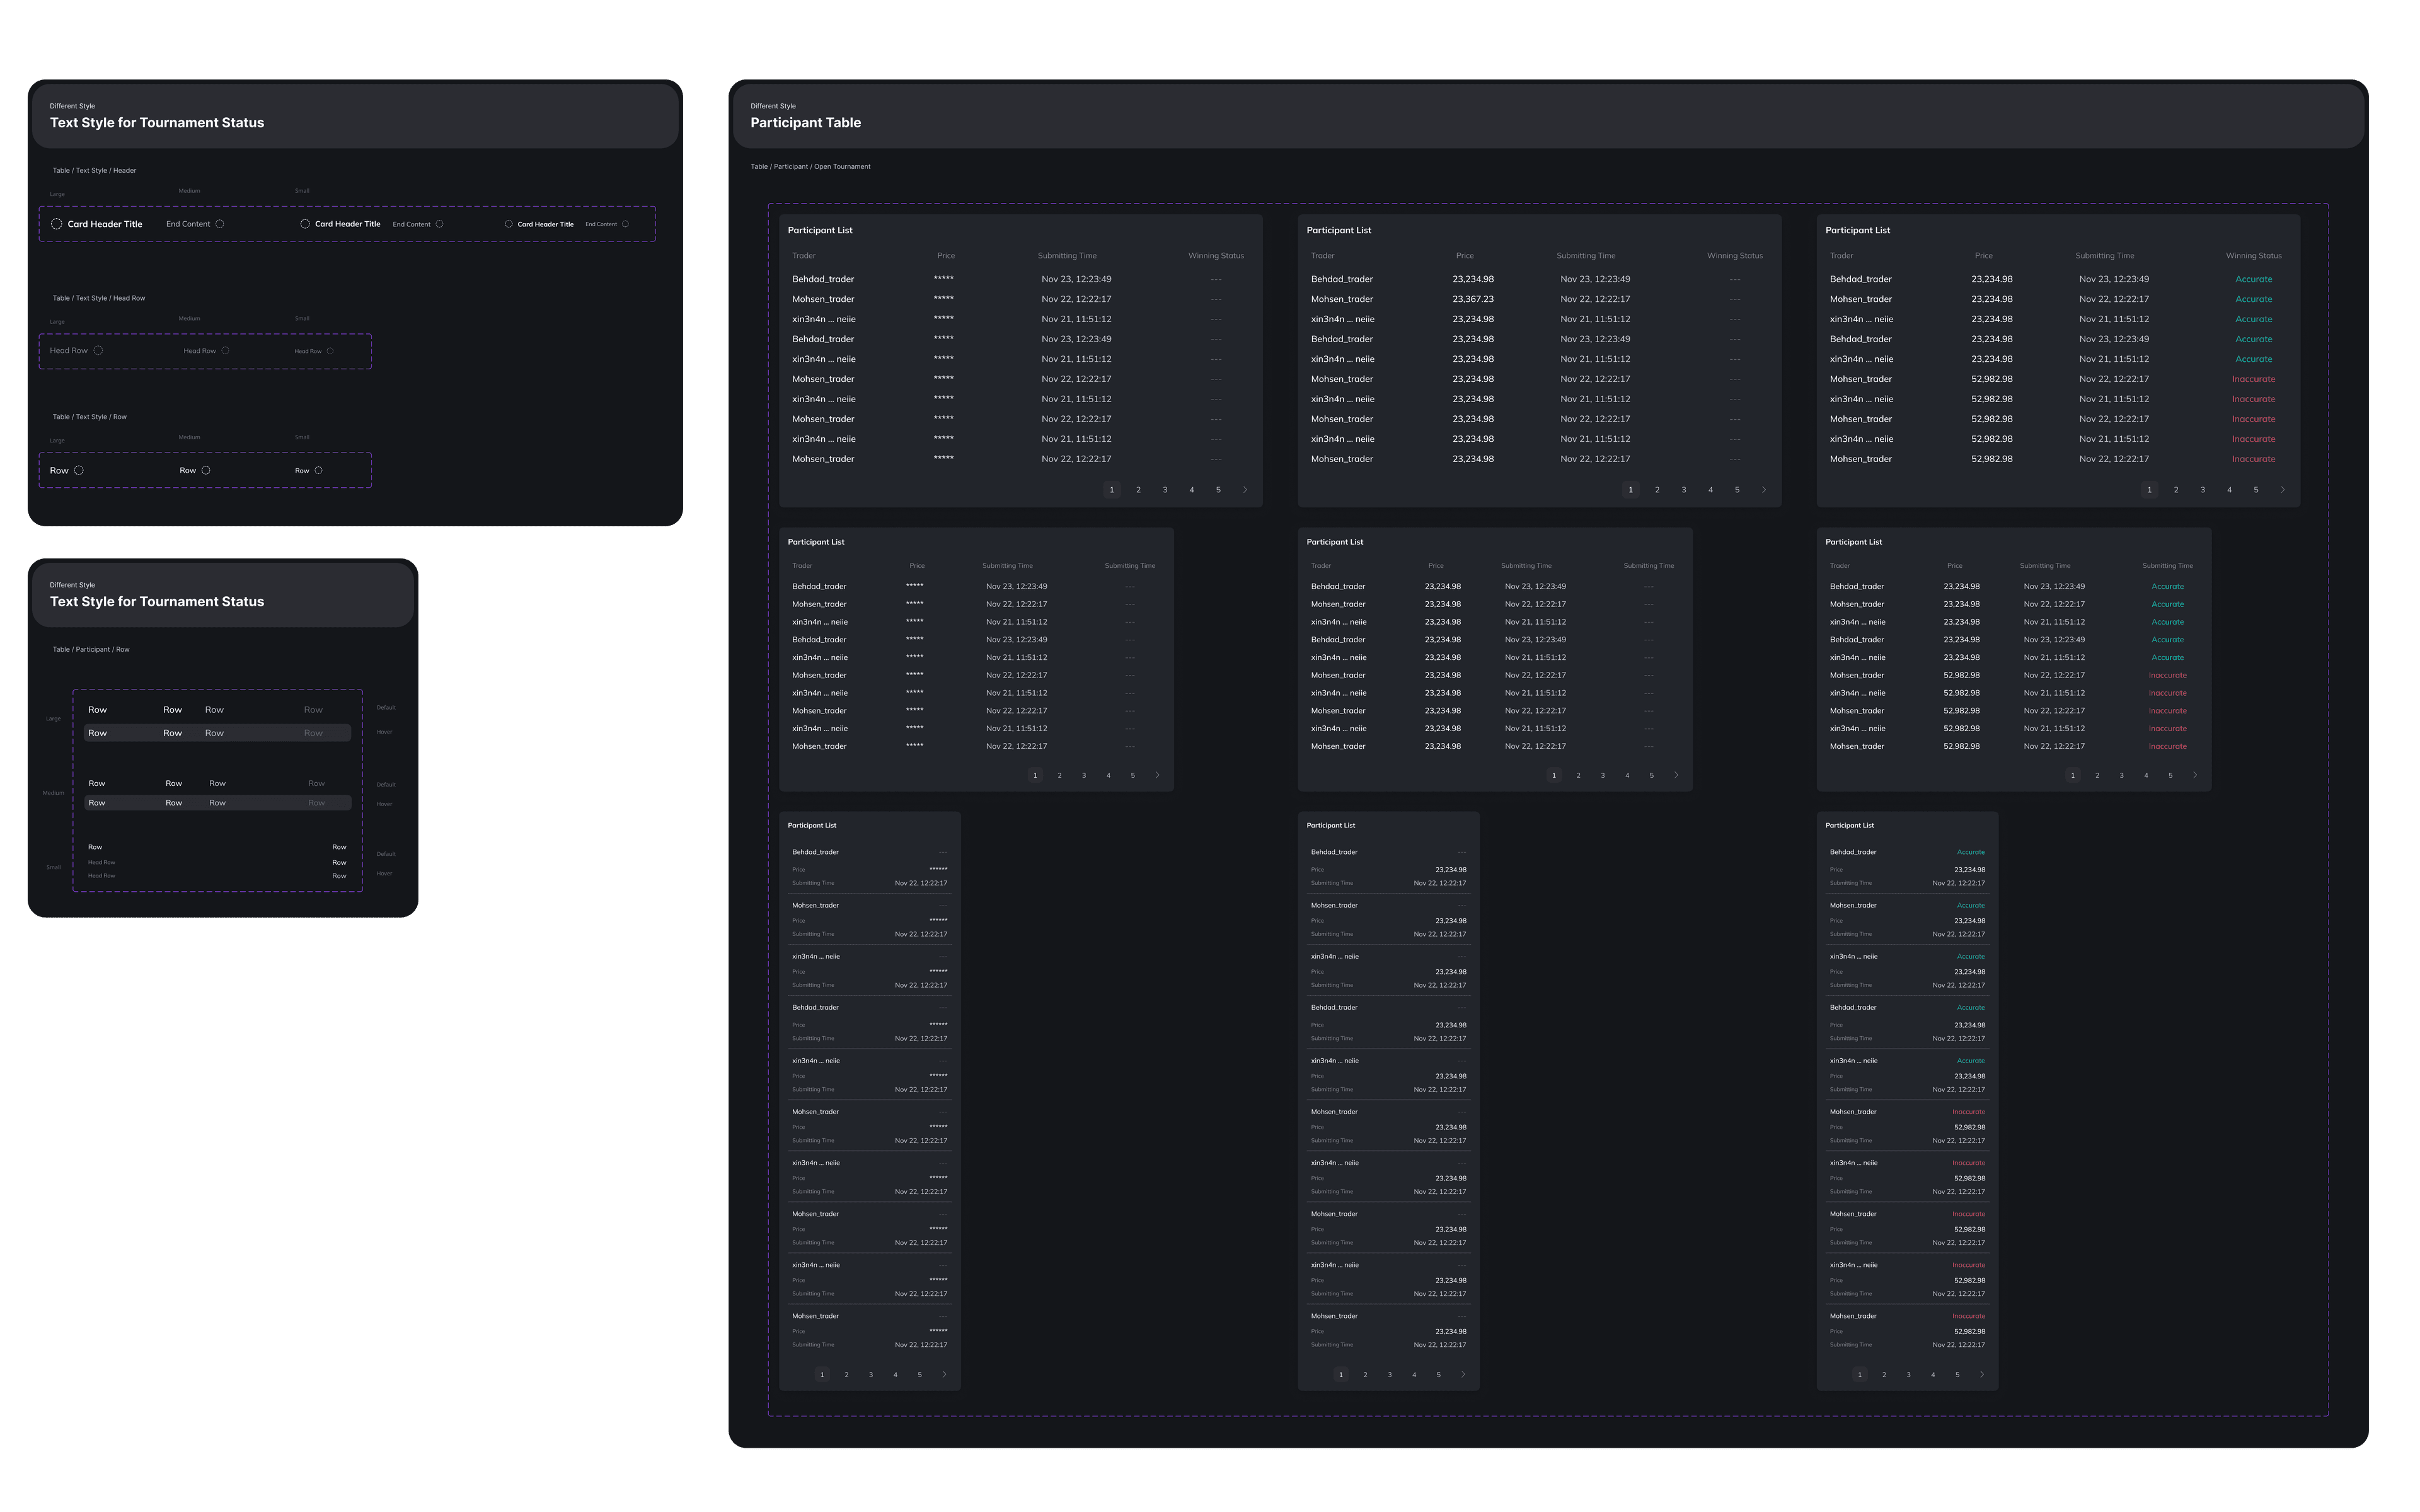2420x1512 pixels.
Task: Click the icon beside large Head Row text
Action: tap(98, 350)
